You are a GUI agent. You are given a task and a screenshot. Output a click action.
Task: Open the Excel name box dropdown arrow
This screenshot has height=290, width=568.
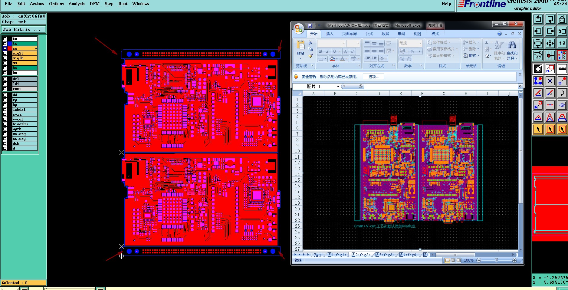coord(338,87)
